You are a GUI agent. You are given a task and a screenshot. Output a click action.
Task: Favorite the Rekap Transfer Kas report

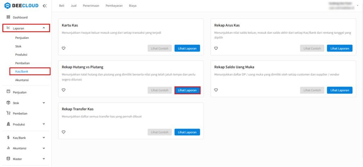[x=64, y=132]
